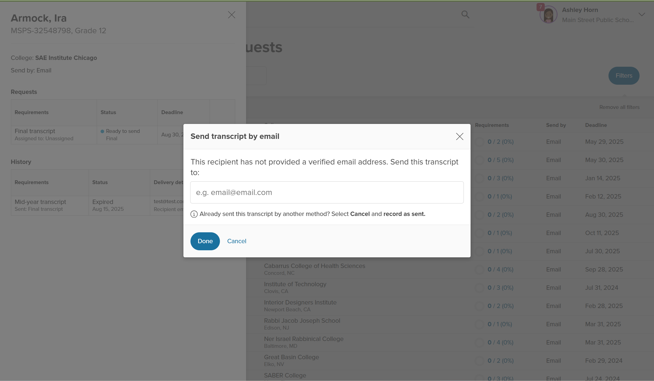Click the notification badge showing 7
This screenshot has width=654, height=381.
(x=540, y=7)
